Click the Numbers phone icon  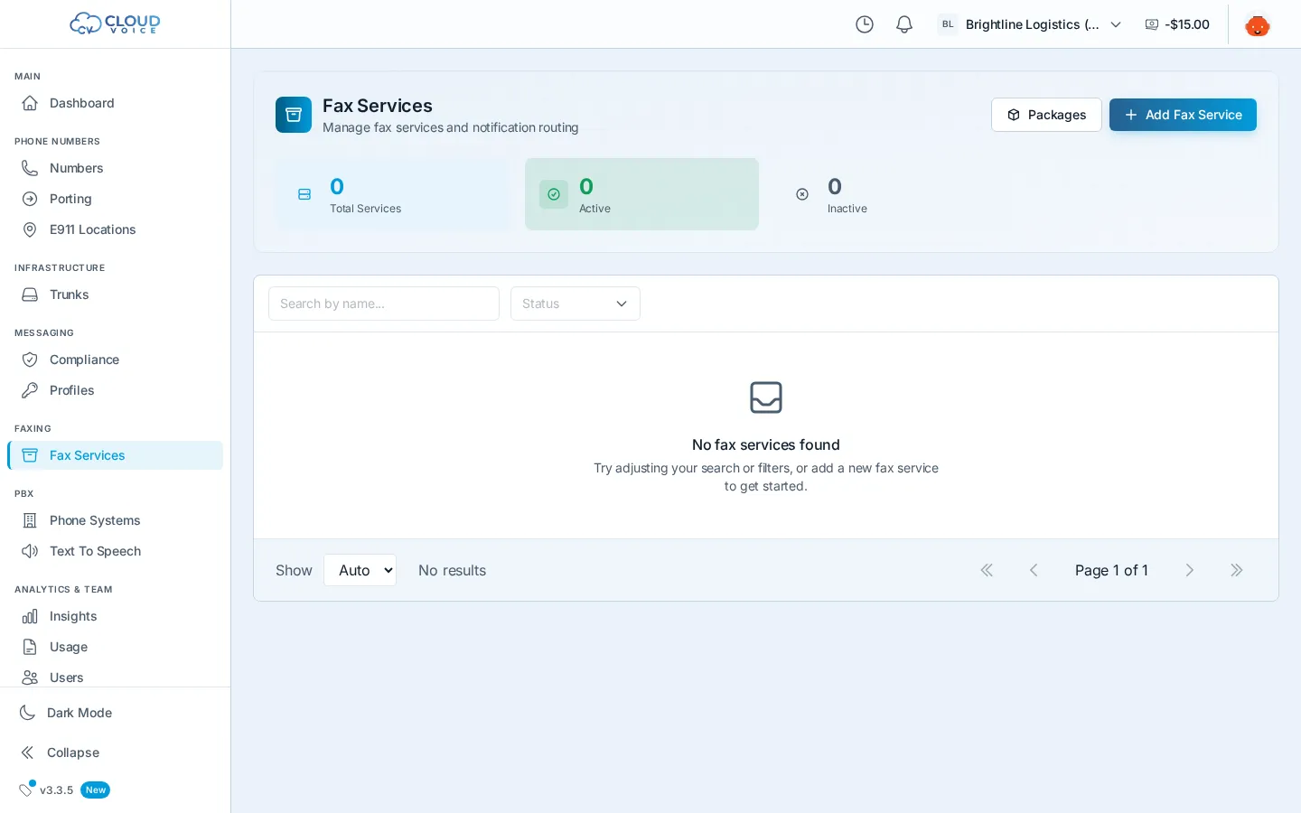pos(30,168)
